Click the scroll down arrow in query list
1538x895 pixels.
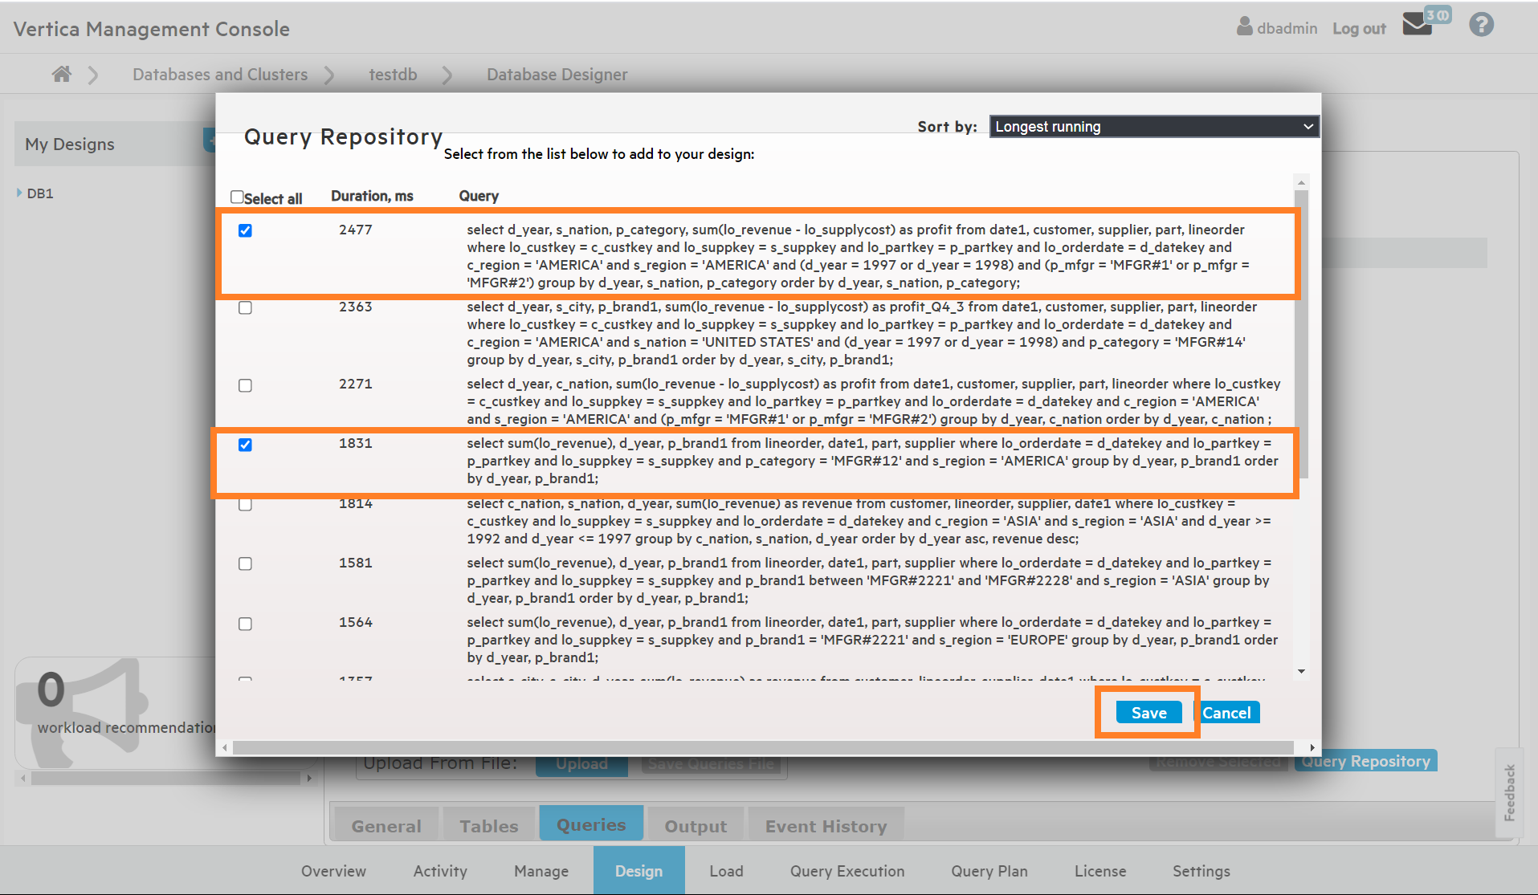pyautogui.click(x=1301, y=671)
